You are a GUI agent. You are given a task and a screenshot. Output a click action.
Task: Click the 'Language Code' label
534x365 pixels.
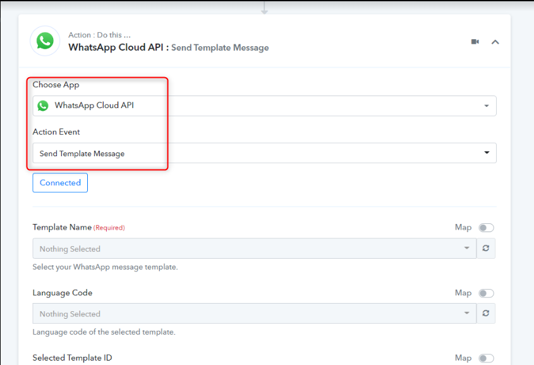pyautogui.click(x=63, y=293)
